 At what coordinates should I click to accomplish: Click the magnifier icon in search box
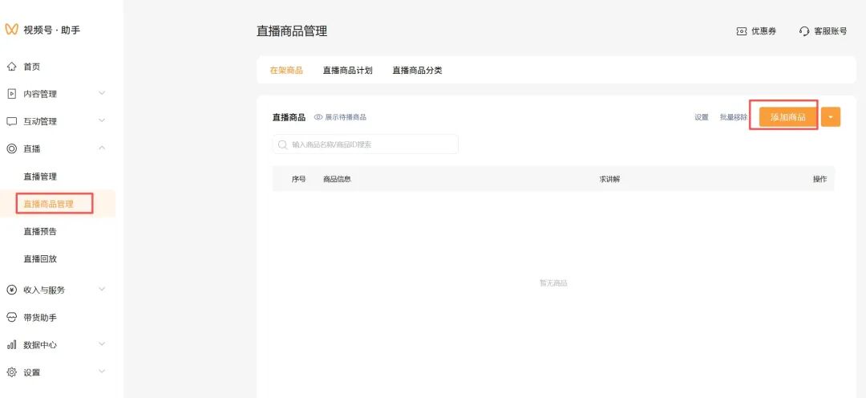(282, 144)
